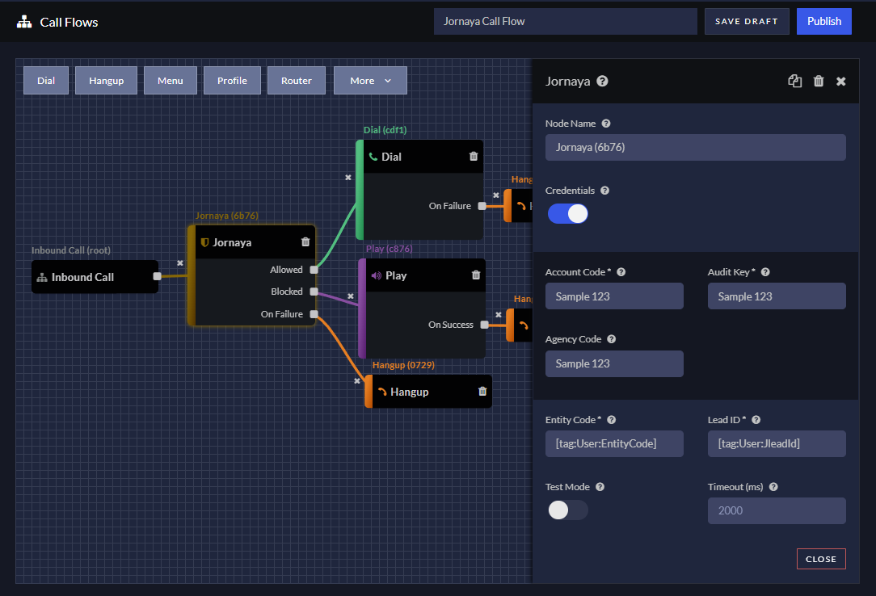Add a Profile node from toolbar
This screenshot has width=876, height=596.
pyautogui.click(x=233, y=81)
